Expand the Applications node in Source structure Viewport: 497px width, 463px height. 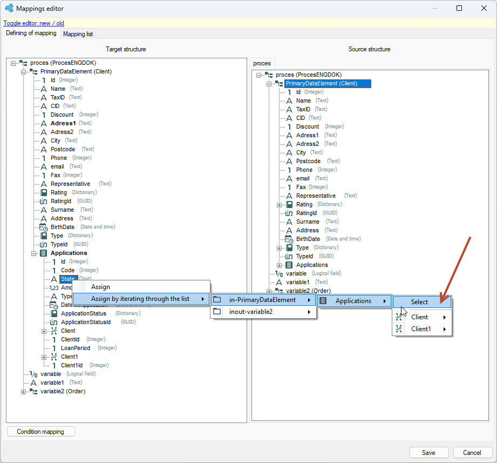[x=279, y=265]
